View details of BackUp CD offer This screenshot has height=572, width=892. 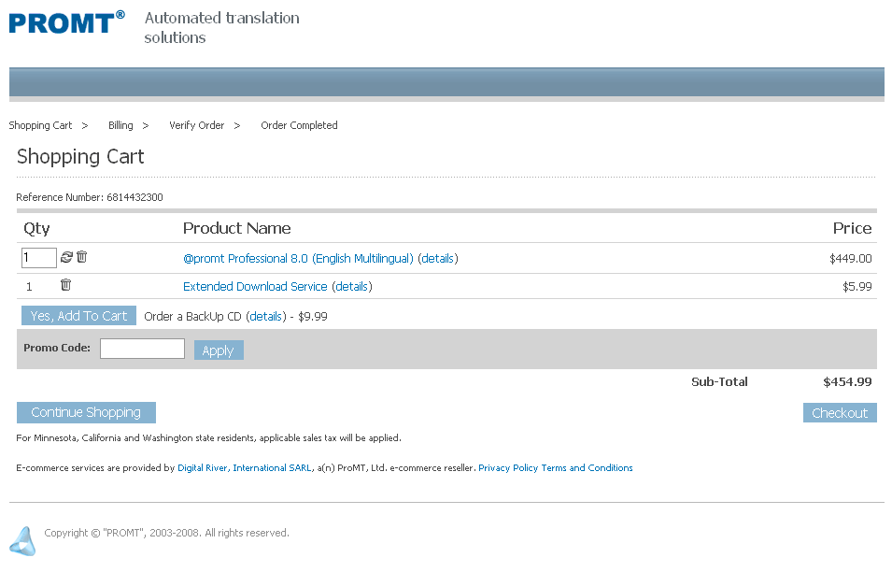[x=265, y=317]
